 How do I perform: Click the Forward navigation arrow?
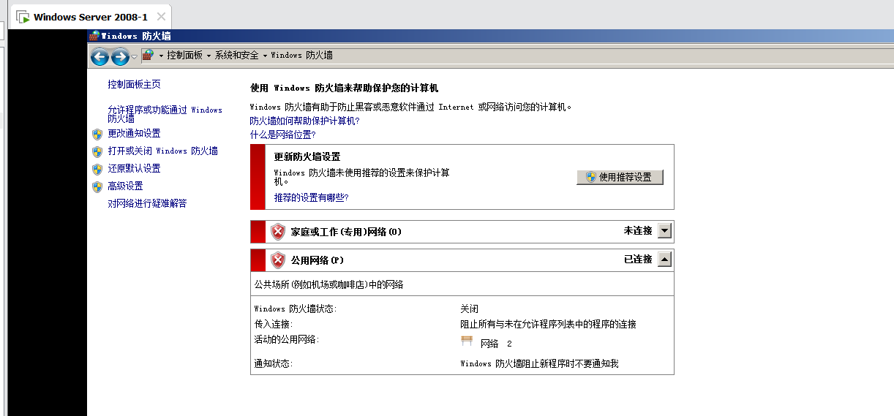click(120, 56)
